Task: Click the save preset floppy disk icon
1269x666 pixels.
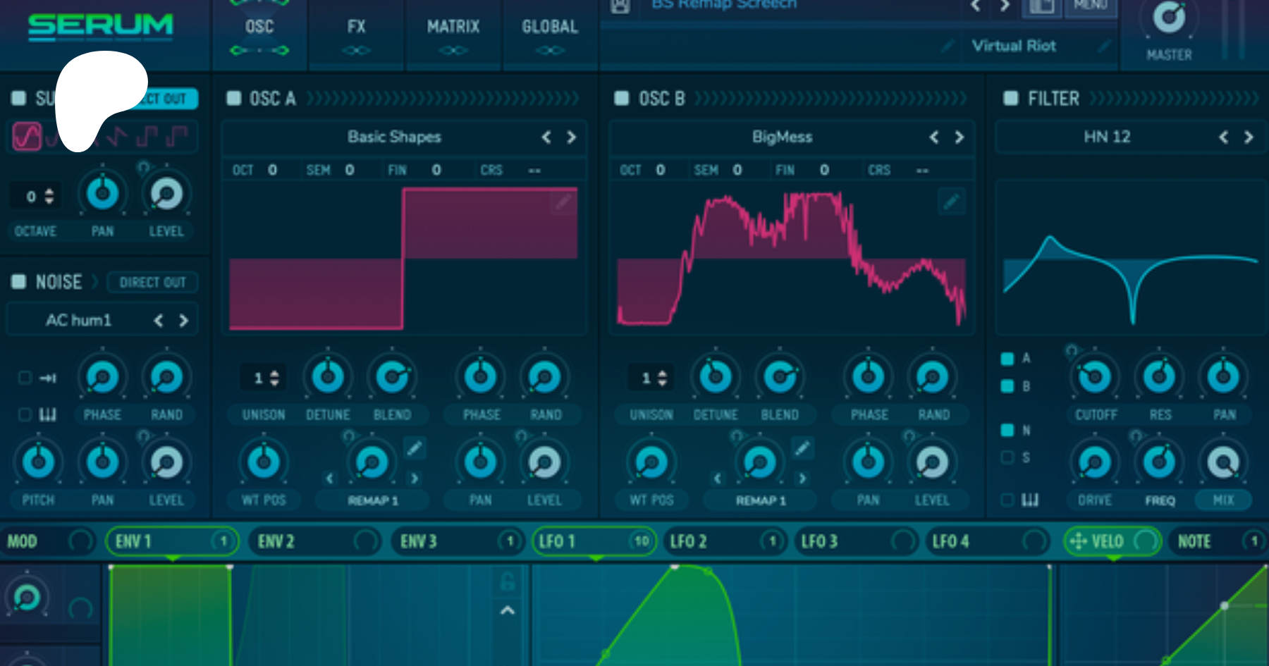Action: tap(620, 6)
